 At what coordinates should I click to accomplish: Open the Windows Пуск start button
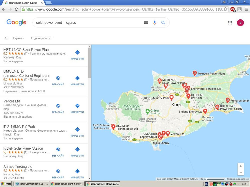point(6,184)
